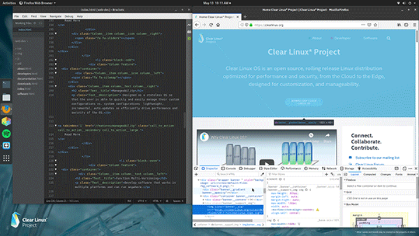Image resolution: width=419 pixels, height=236 pixels.
Task: Open the Debug menu in Brackets
Action: [69, 16]
